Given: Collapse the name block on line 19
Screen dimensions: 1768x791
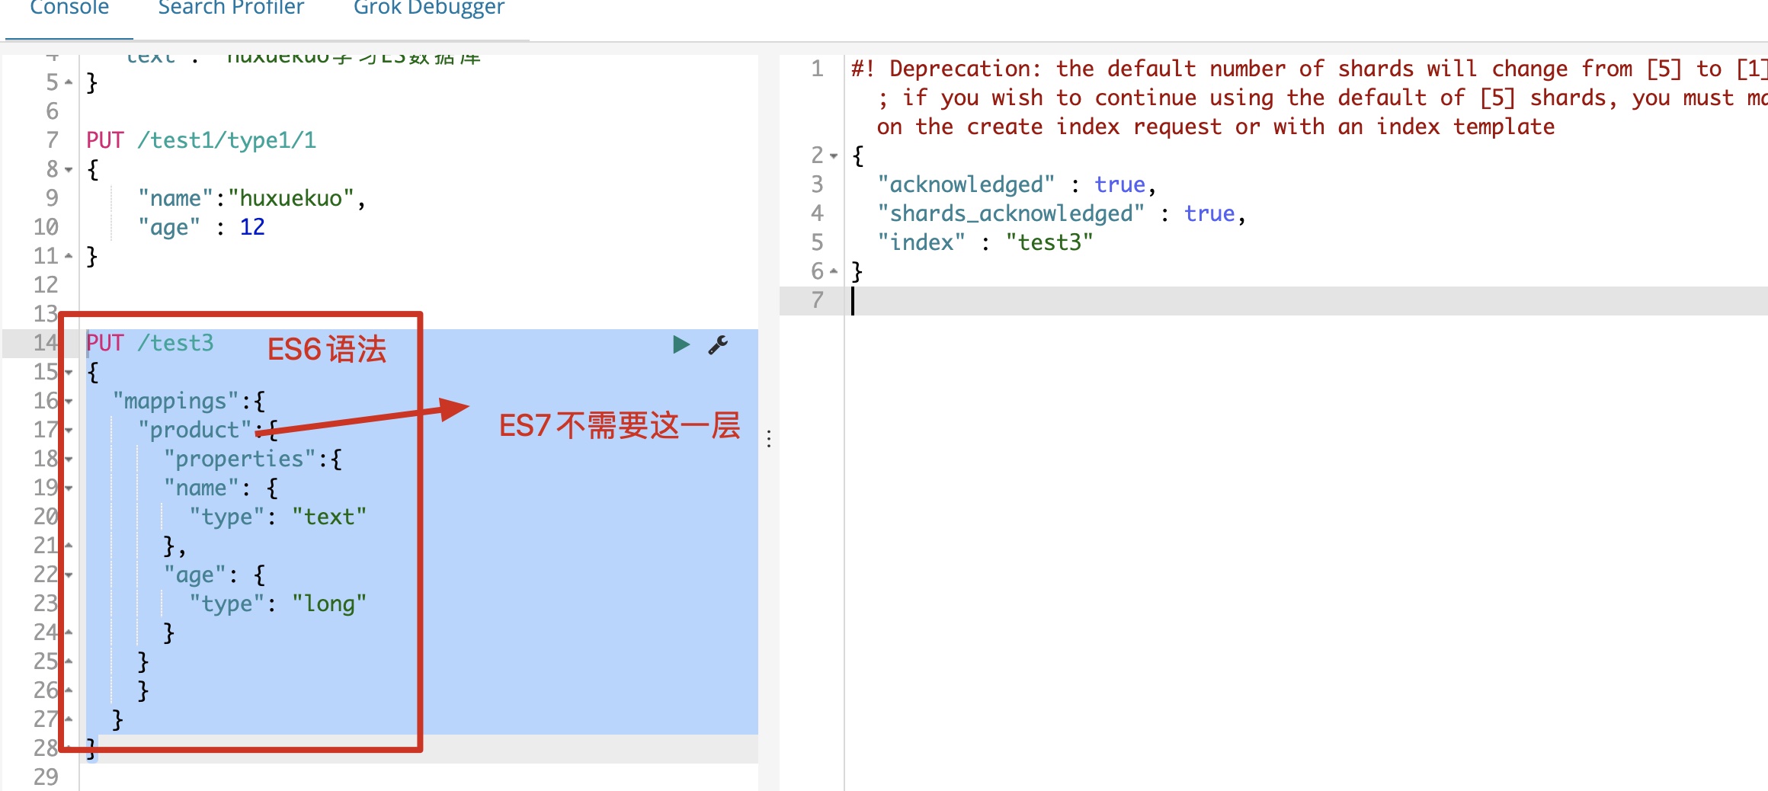Looking at the screenshot, I should [67, 488].
